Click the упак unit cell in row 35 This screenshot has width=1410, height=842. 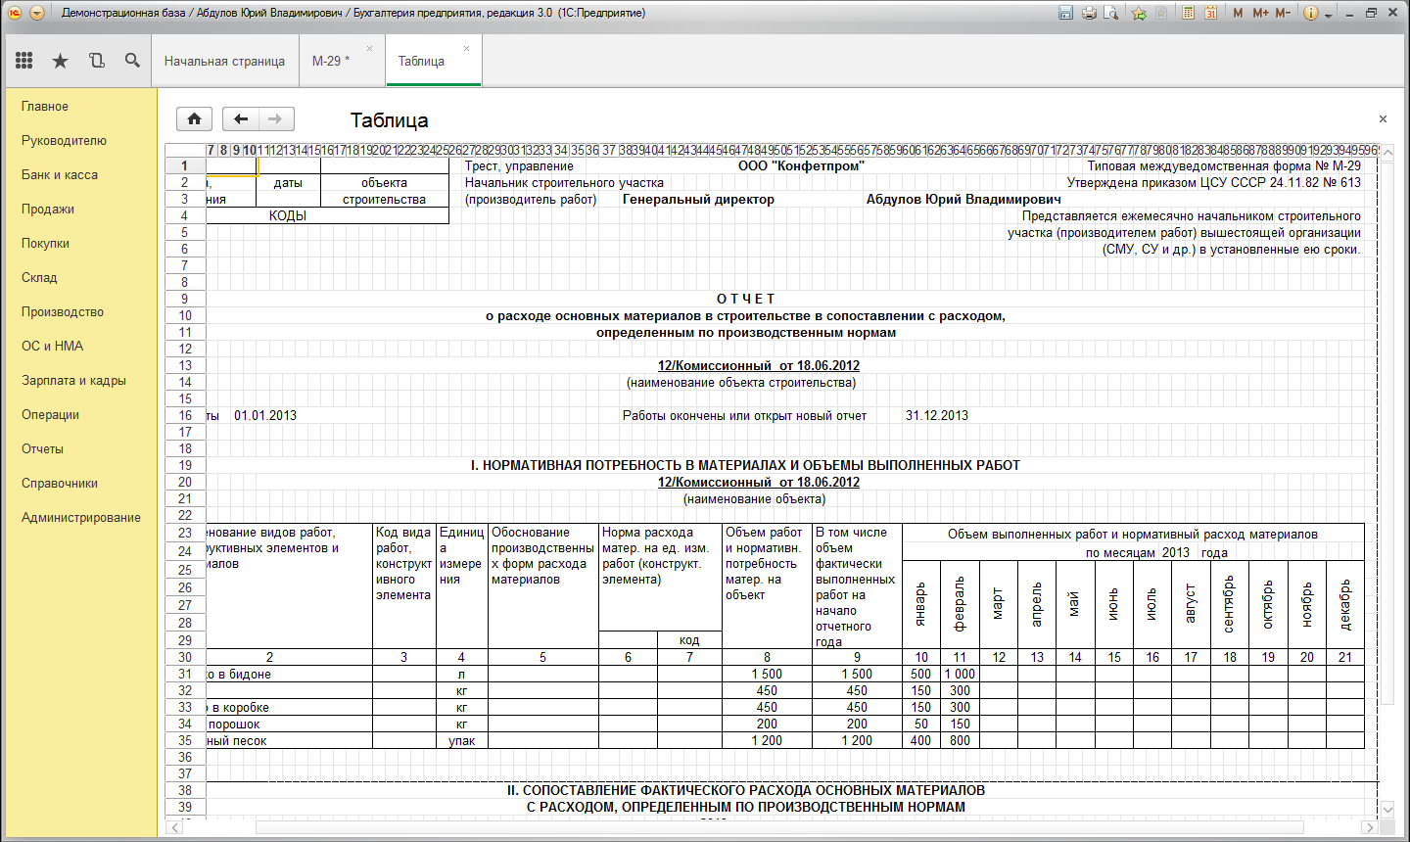[x=462, y=740]
